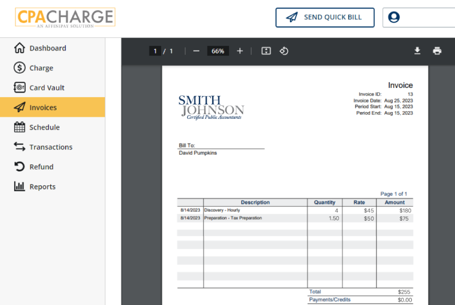455x305 pixels.
Task: Click the Refund circular arrow icon
Action: (x=19, y=166)
